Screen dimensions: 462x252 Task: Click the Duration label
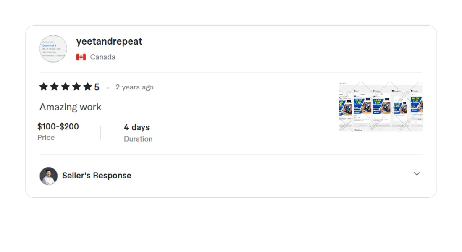click(x=138, y=139)
